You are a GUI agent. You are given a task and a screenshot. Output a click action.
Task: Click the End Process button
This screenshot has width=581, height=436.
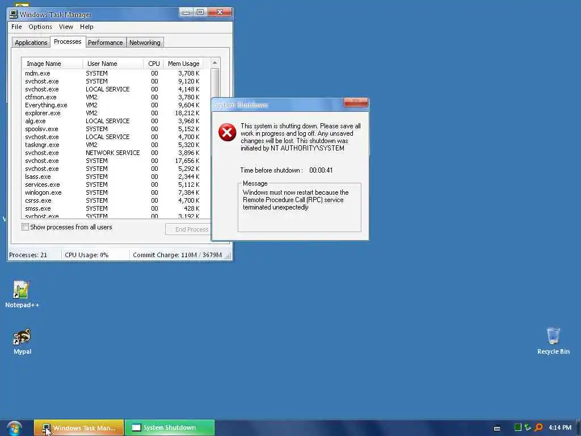point(187,229)
